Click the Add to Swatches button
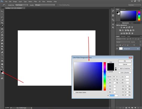142x109 pixels. (125, 68)
